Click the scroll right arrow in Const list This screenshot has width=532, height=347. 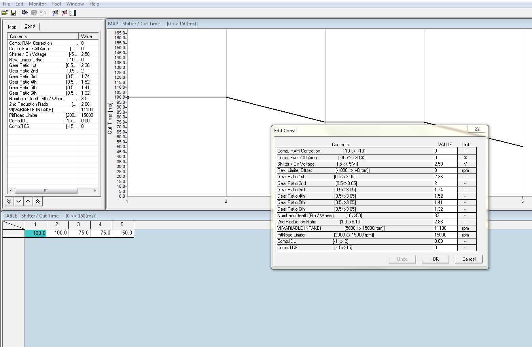[x=95, y=191]
